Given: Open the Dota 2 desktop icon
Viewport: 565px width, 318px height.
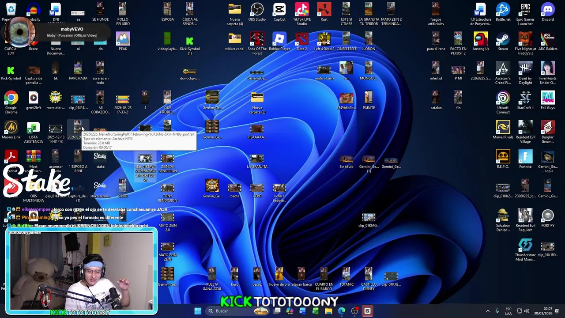Looking at the screenshot, I should [x=302, y=42].
